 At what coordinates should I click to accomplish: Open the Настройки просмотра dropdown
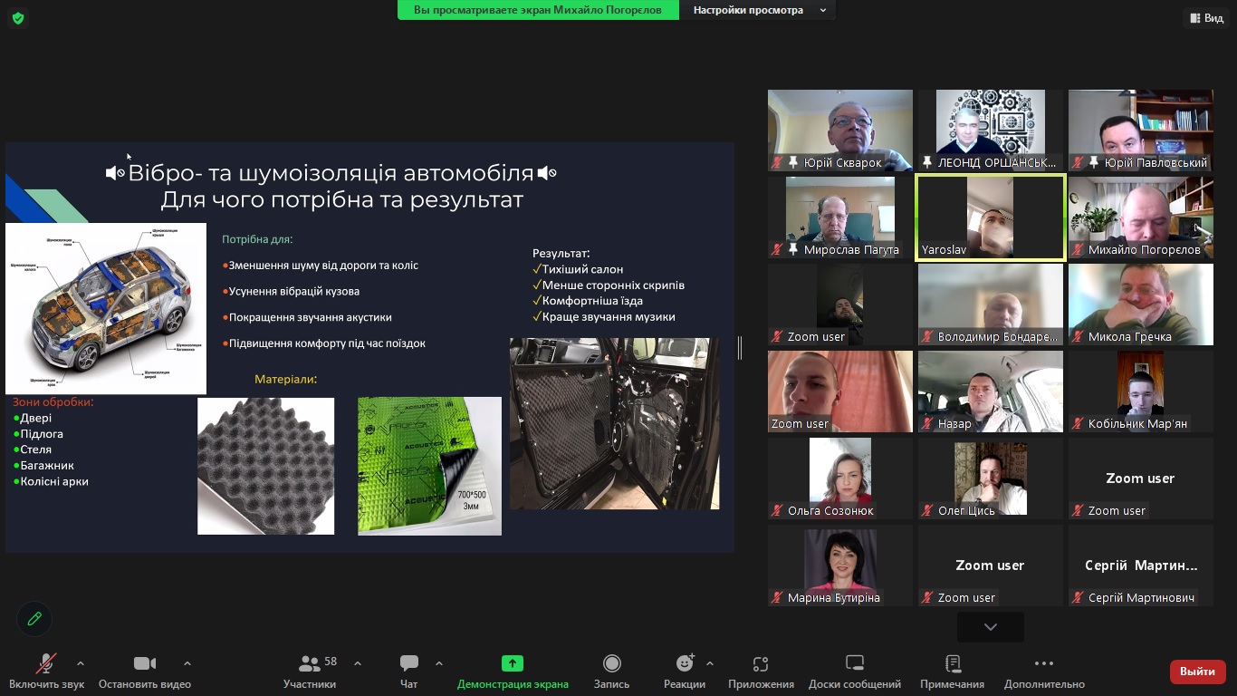coord(758,10)
